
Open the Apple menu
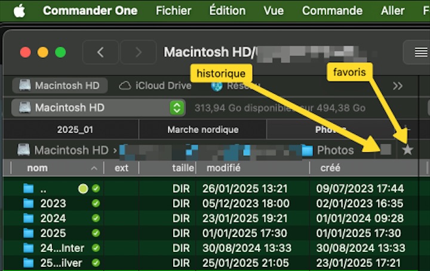(19, 11)
